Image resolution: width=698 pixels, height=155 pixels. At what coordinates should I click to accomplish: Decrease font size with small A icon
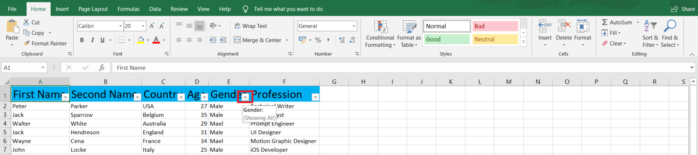click(x=162, y=26)
